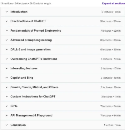
Task: Open API Management & Playground section title
Action: coord(31,115)
